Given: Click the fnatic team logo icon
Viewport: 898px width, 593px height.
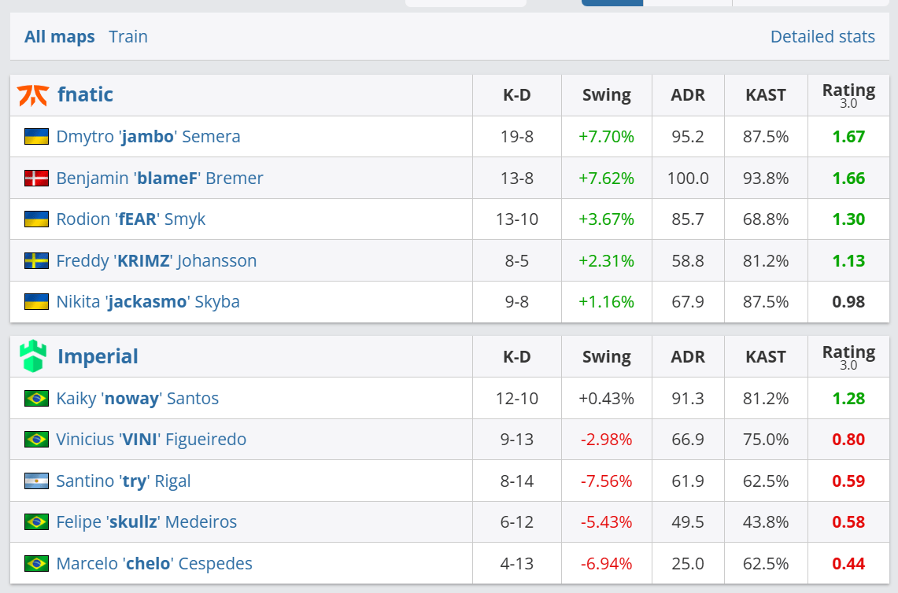Looking at the screenshot, I should [33, 95].
